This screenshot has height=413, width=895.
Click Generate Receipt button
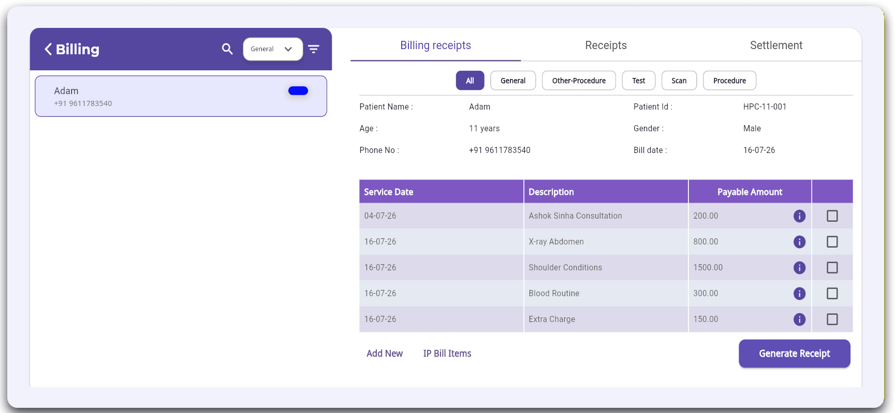pos(795,354)
